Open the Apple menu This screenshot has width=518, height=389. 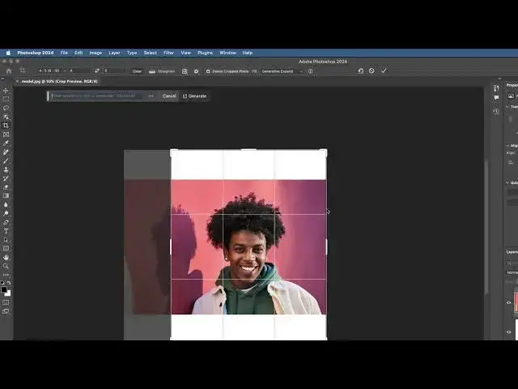pyautogui.click(x=8, y=53)
